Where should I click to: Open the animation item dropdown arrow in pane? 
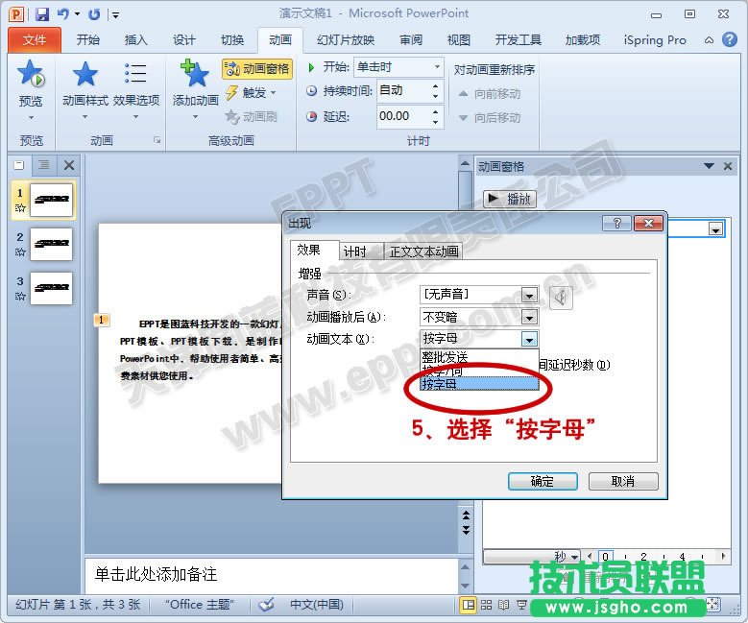pos(715,229)
